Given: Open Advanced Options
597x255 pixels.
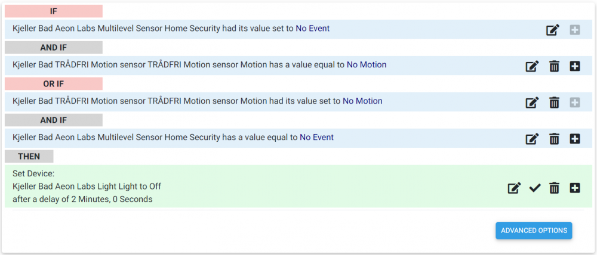Looking at the screenshot, I should (x=534, y=231).
